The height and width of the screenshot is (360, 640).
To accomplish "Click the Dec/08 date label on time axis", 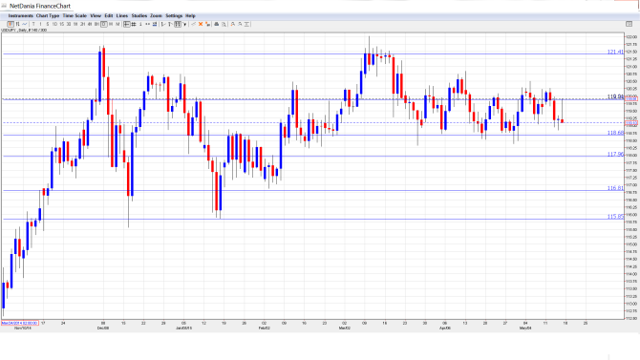I will click(103, 328).
